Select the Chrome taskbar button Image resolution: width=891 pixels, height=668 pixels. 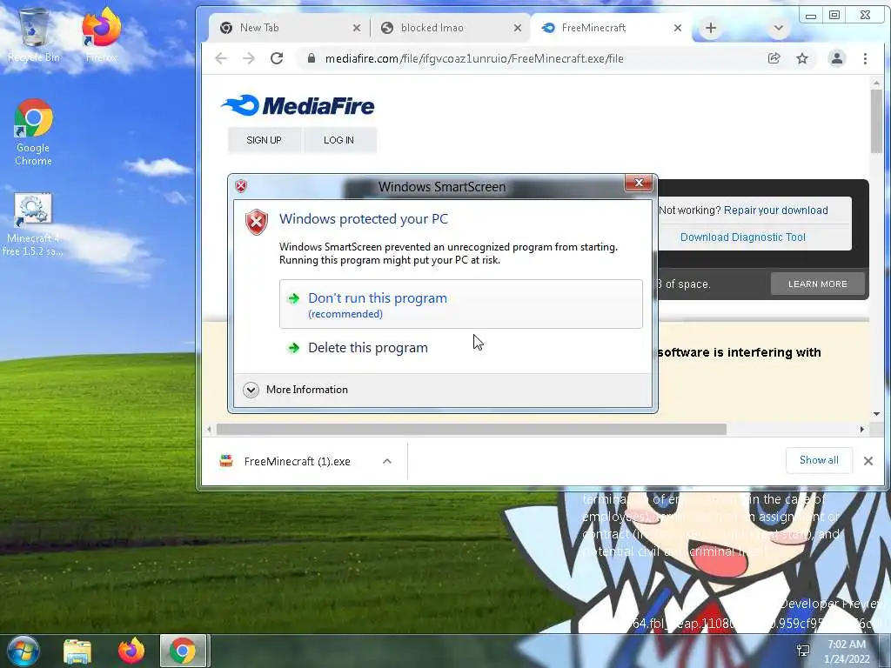[x=183, y=651]
